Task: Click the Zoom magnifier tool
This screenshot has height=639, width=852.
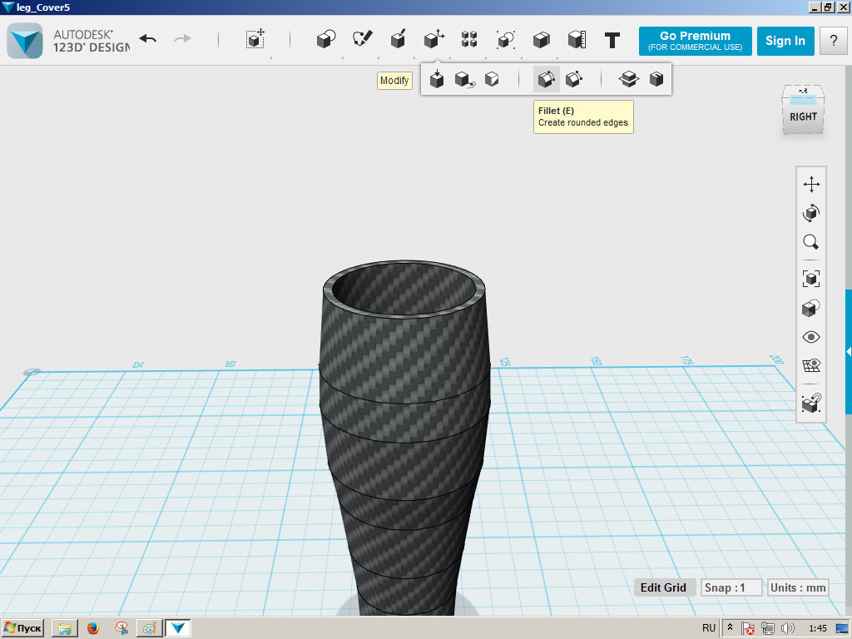Action: (x=811, y=242)
